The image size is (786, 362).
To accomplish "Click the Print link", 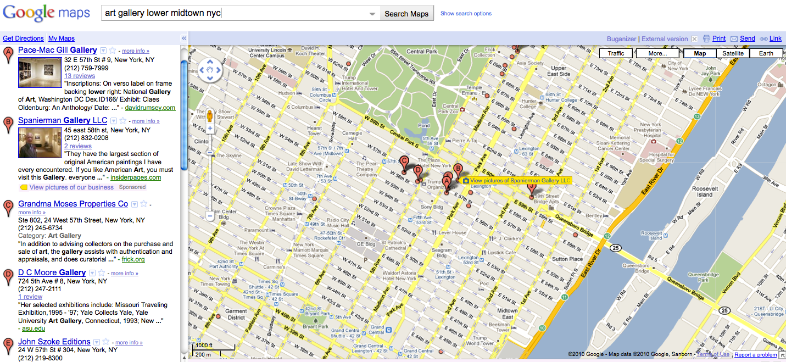I will 719,38.
